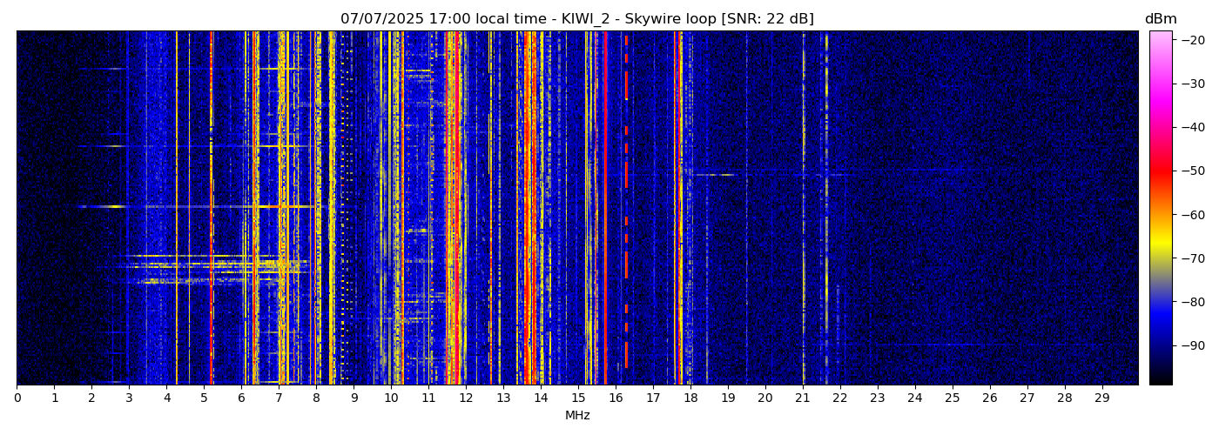Click the 25 MHz tick label
Image resolution: width=1219 pixels, height=435 pixels.
coord(952,398)
